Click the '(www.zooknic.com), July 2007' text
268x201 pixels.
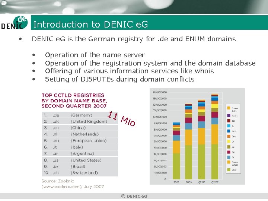73,186
